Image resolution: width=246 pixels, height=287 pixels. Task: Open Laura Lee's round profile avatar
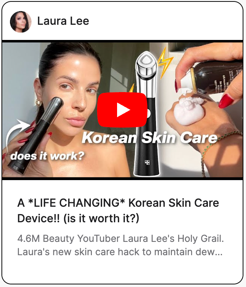20,22
